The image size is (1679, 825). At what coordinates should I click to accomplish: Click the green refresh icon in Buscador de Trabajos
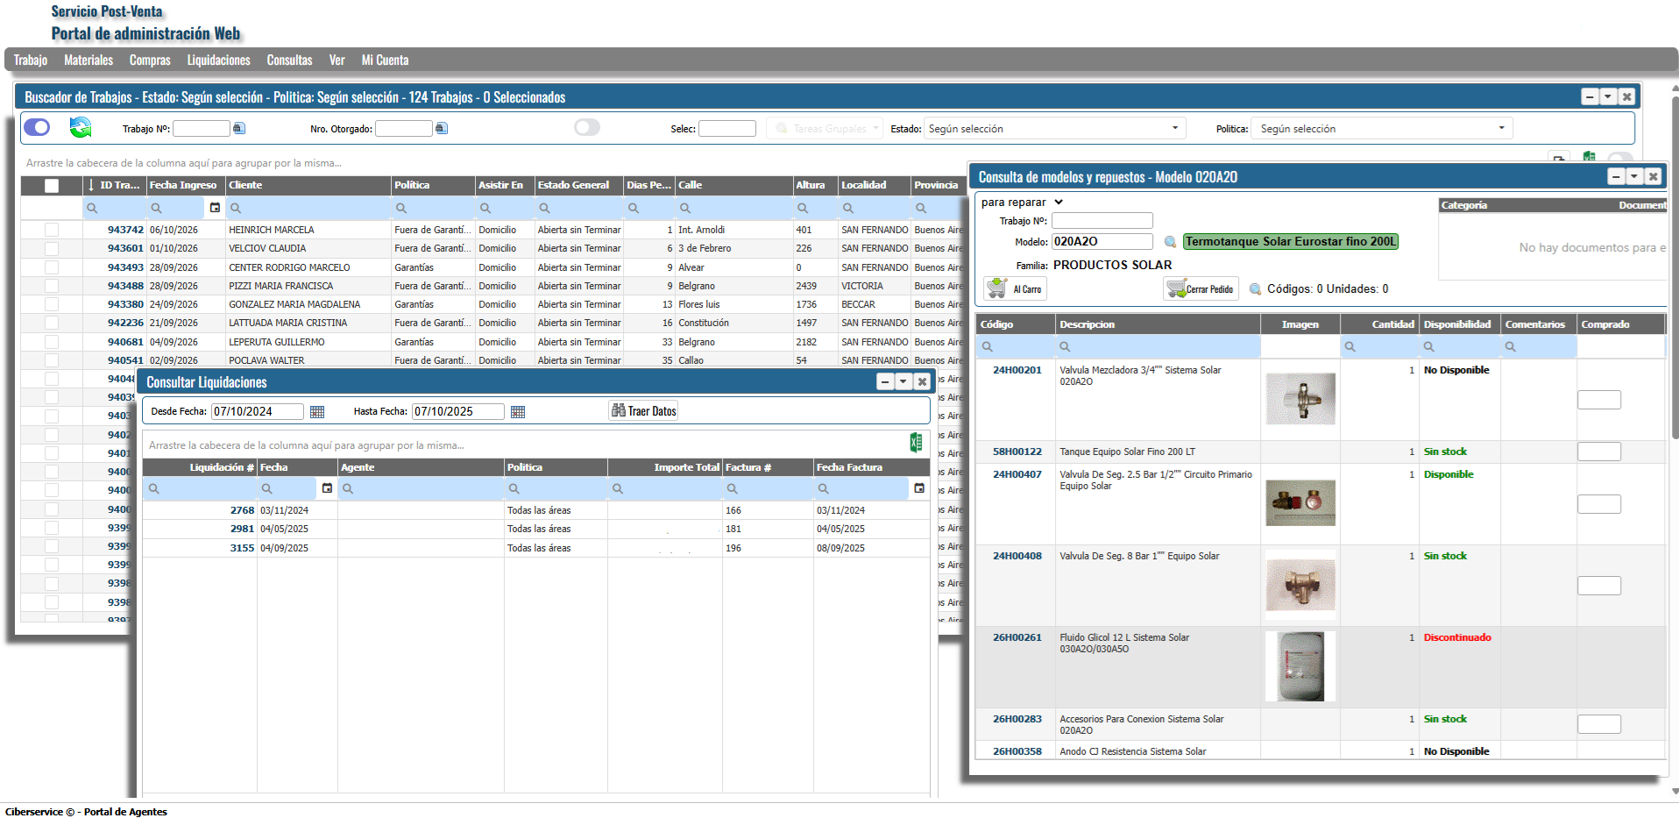click(x=81, y=127)
